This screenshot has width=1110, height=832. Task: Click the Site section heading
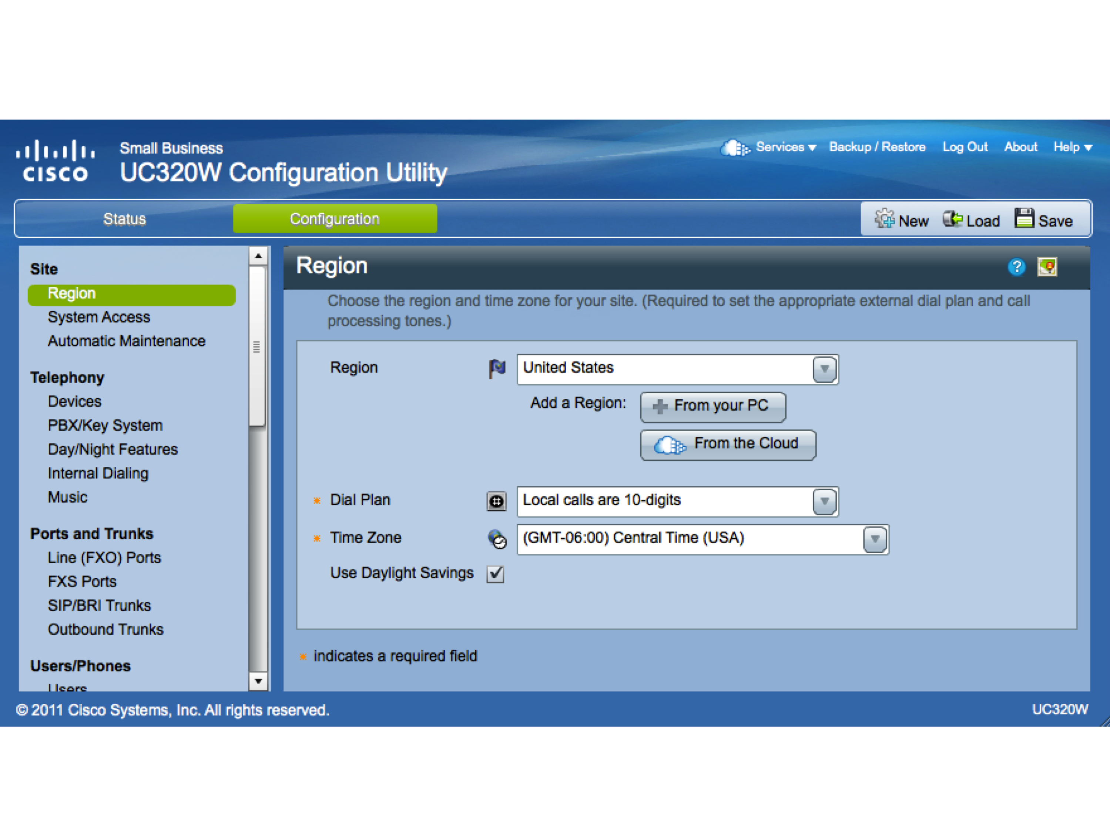coord(44,269)
